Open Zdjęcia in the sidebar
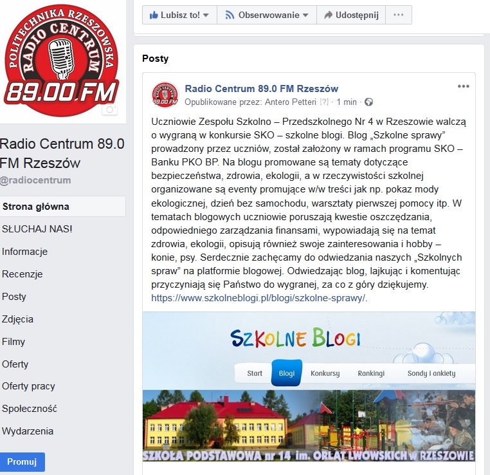 pyautogui.click(x=17, y=319)
